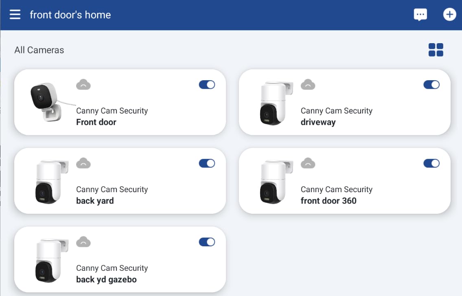Switch to grid layout view icon
The image size is (462, 296).
pyautogui.click(x=436, y=50)
